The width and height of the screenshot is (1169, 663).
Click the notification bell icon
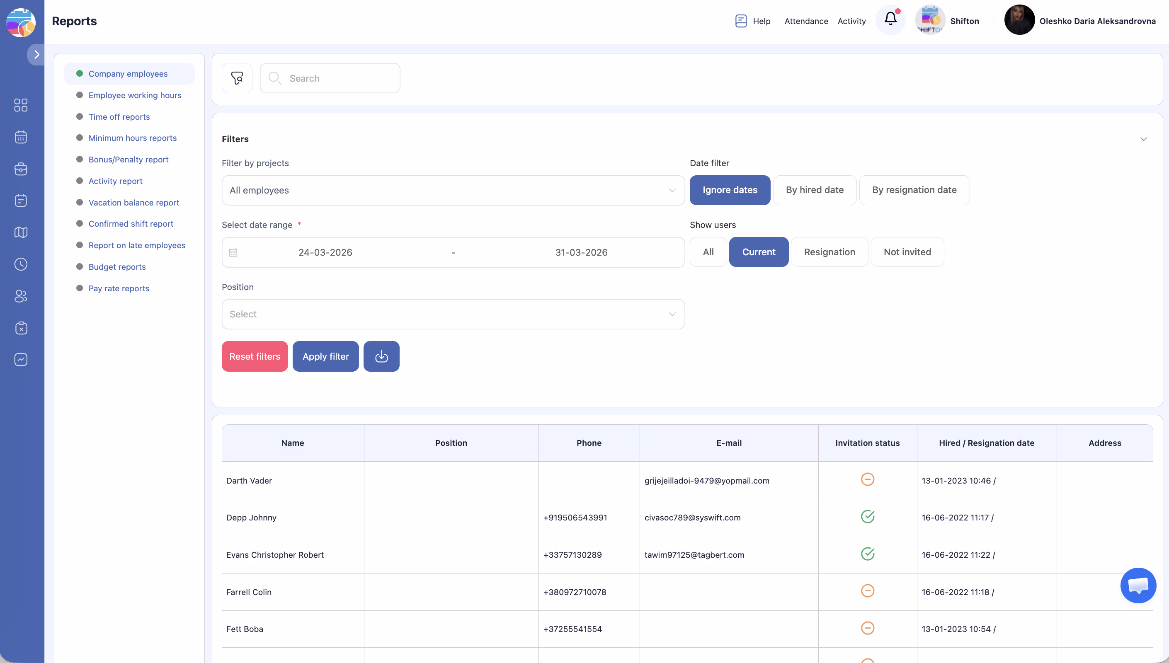[x=890, y=19]
